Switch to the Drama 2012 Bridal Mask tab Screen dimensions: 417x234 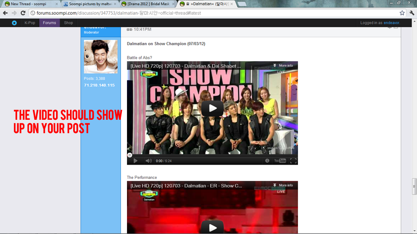[x=148, y=4]
